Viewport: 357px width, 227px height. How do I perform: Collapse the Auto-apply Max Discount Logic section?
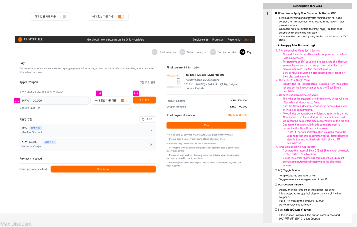coord(276,46)
